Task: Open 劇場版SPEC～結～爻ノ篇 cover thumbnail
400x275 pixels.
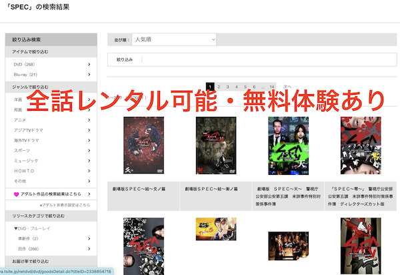Action: [143, 146]
